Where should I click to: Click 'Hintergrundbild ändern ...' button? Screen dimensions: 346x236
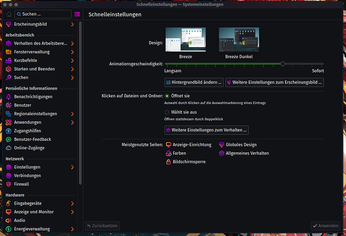pyautogui.click(x=194, y=82)
